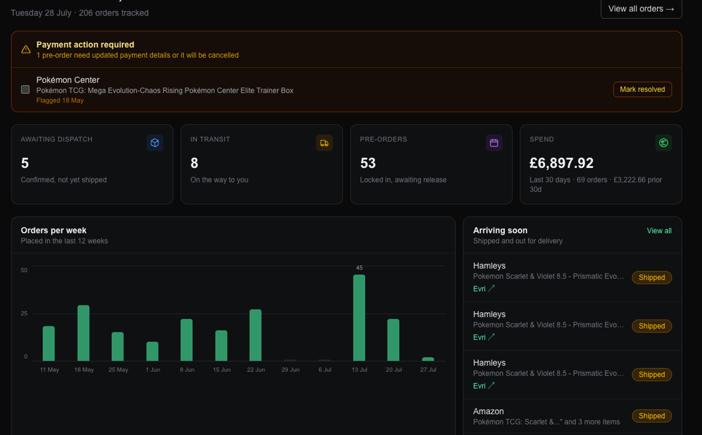Mark the Pokémon Center order resolved
The height and width of the screenshot is (435, 702).
point(642,89)
